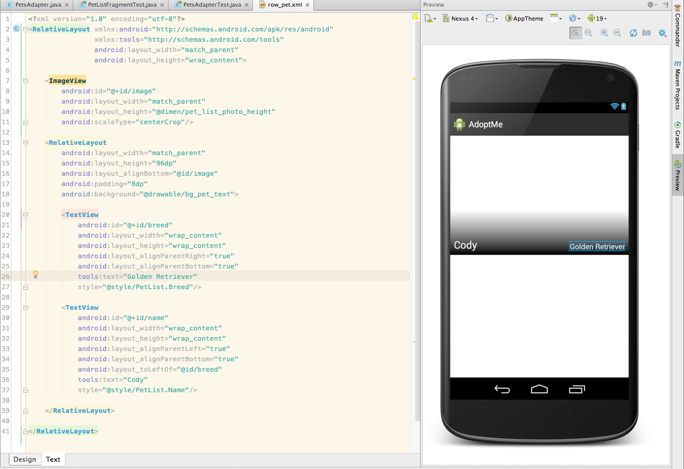
Task: Open the API level 19 dropdown
Action: click(x=597, y=19)
